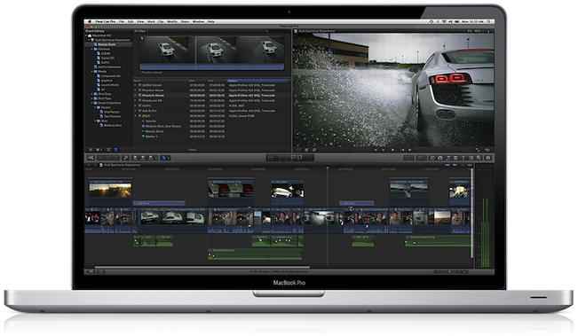Open the File menu
The height and width of the screenshot is (336, 578).
122,21
